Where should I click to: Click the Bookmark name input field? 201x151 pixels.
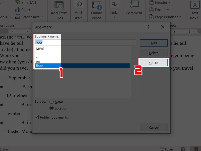(x=85, y=43)
